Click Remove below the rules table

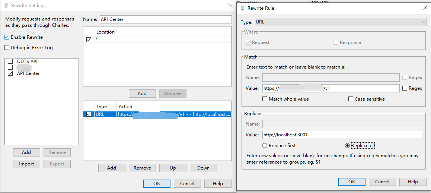142,168
